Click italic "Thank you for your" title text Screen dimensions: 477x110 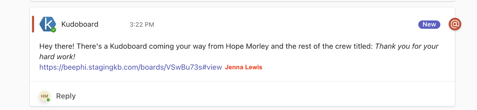click(407, 46)
